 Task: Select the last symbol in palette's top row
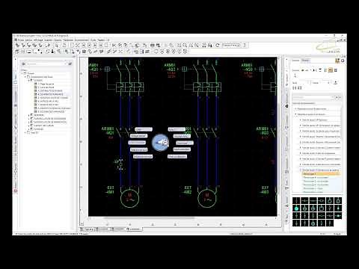point(338,200)
